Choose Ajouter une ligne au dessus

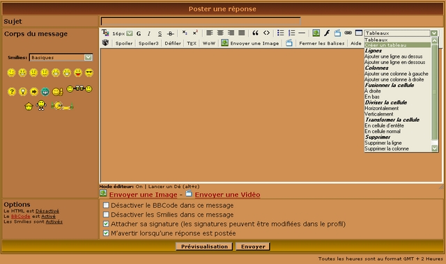393,56
